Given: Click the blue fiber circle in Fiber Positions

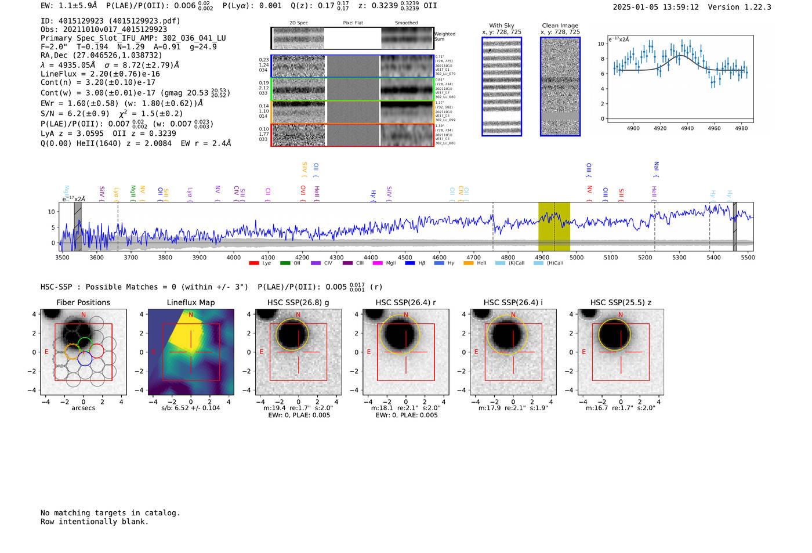Looking at the screenshot, I should click(85, 359).
